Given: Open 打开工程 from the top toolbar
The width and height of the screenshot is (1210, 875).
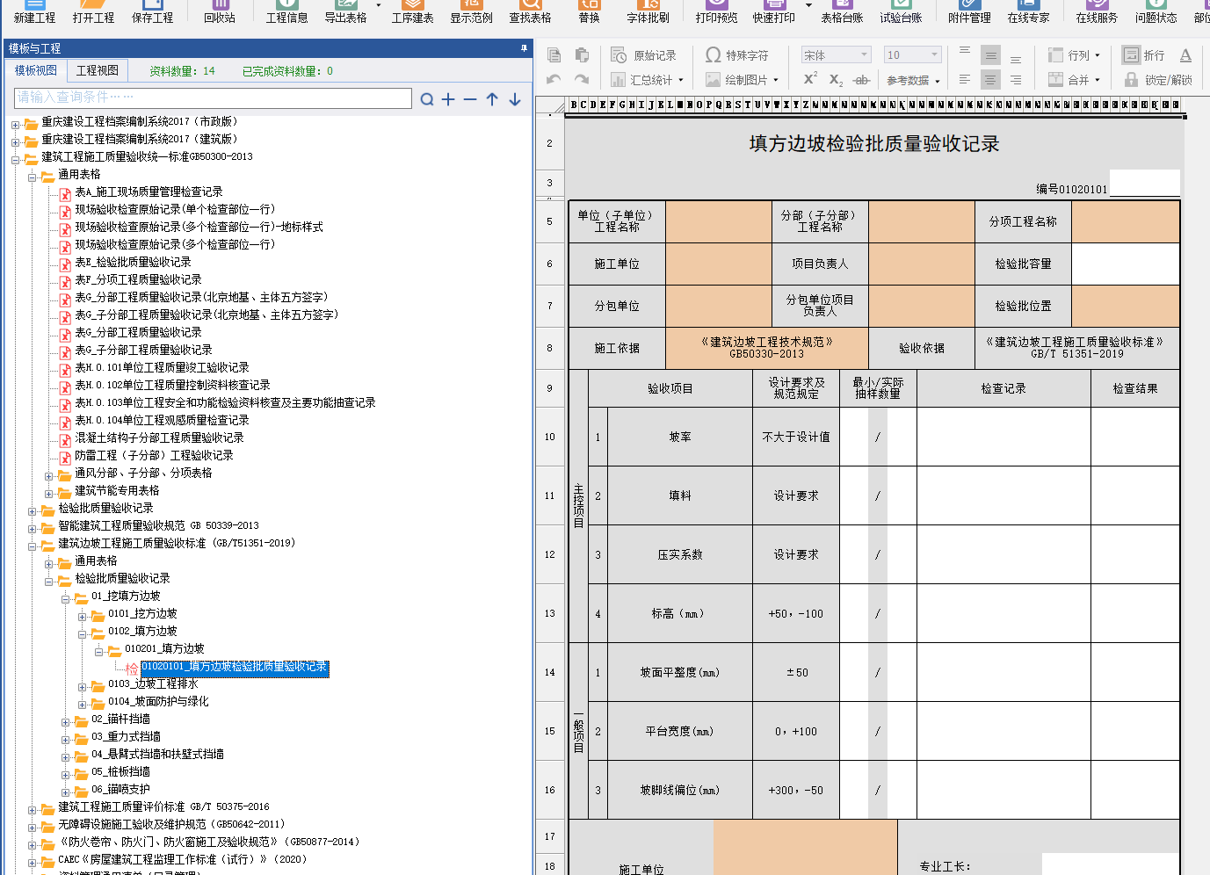Looking at the screenshot, I should (x=93, y=12).
